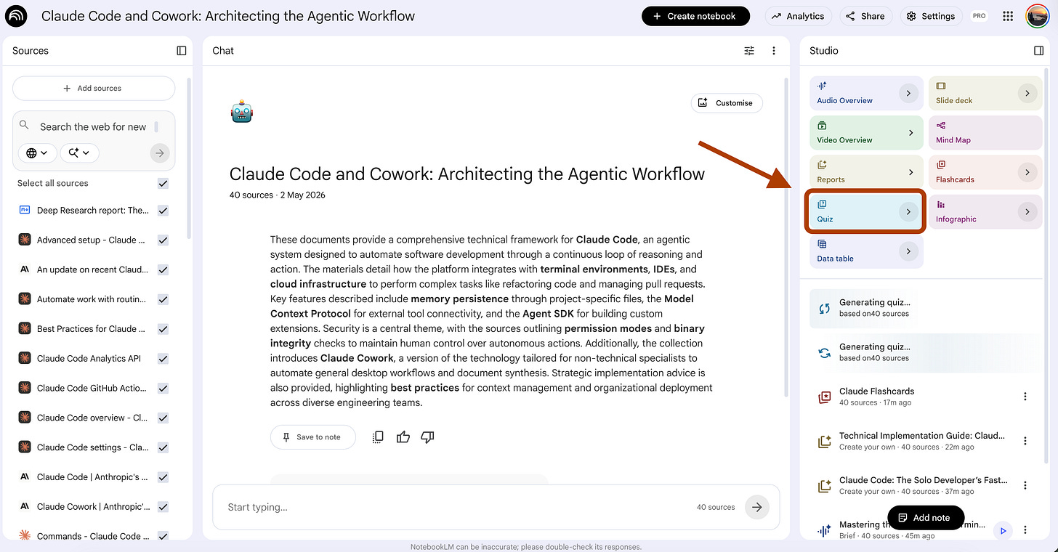
Task: Expand the Audio Overview options arrow
Action: pos(908,93)
